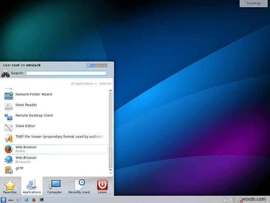Screen dimensions: 270x203
Task: Click the Remote Desktop Client icon
Action: point(8,117)
